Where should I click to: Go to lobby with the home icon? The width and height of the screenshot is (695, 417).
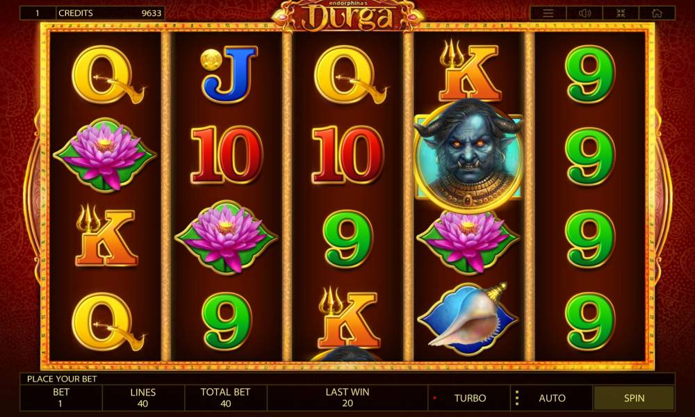click(657, 13)
